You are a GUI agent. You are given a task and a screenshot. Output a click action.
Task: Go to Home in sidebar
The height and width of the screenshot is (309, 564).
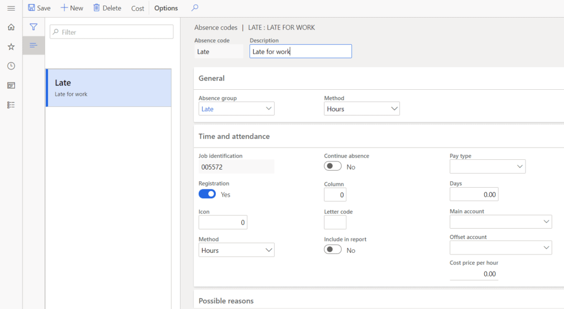tap(11, 28)
